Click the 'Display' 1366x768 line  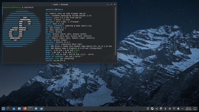pyautogui.click(x=68, y=26)
